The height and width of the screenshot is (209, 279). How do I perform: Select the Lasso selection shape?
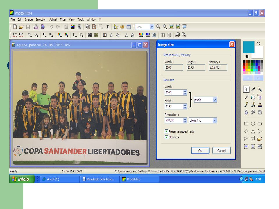tap(246, 139)
